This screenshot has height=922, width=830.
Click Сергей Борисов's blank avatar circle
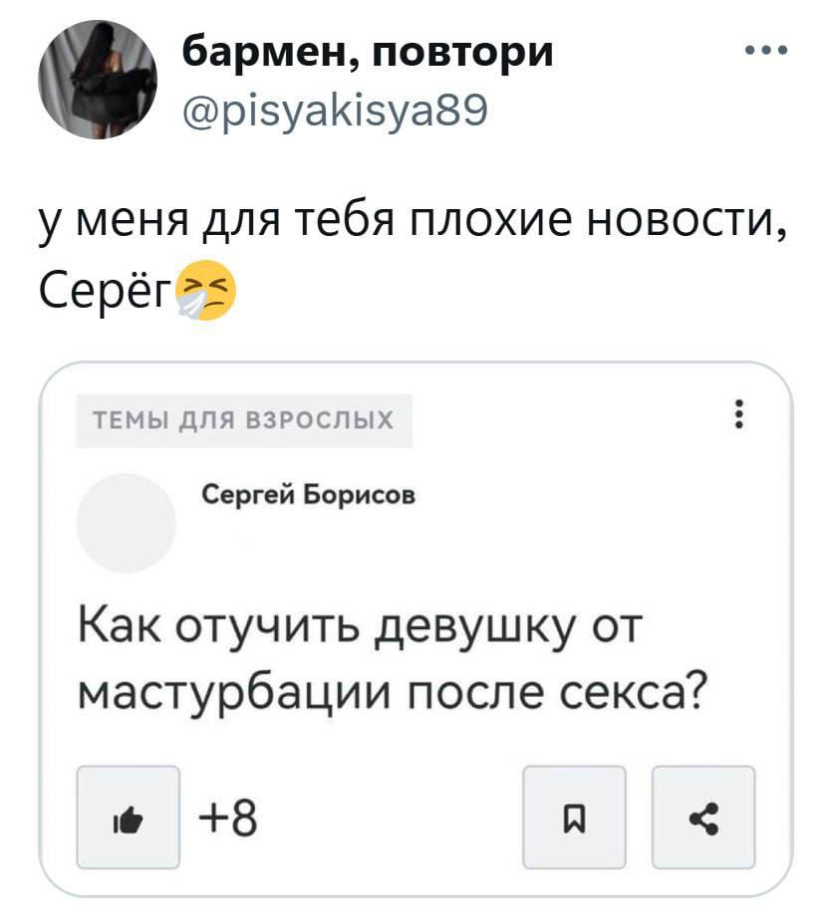coord(127,523)
